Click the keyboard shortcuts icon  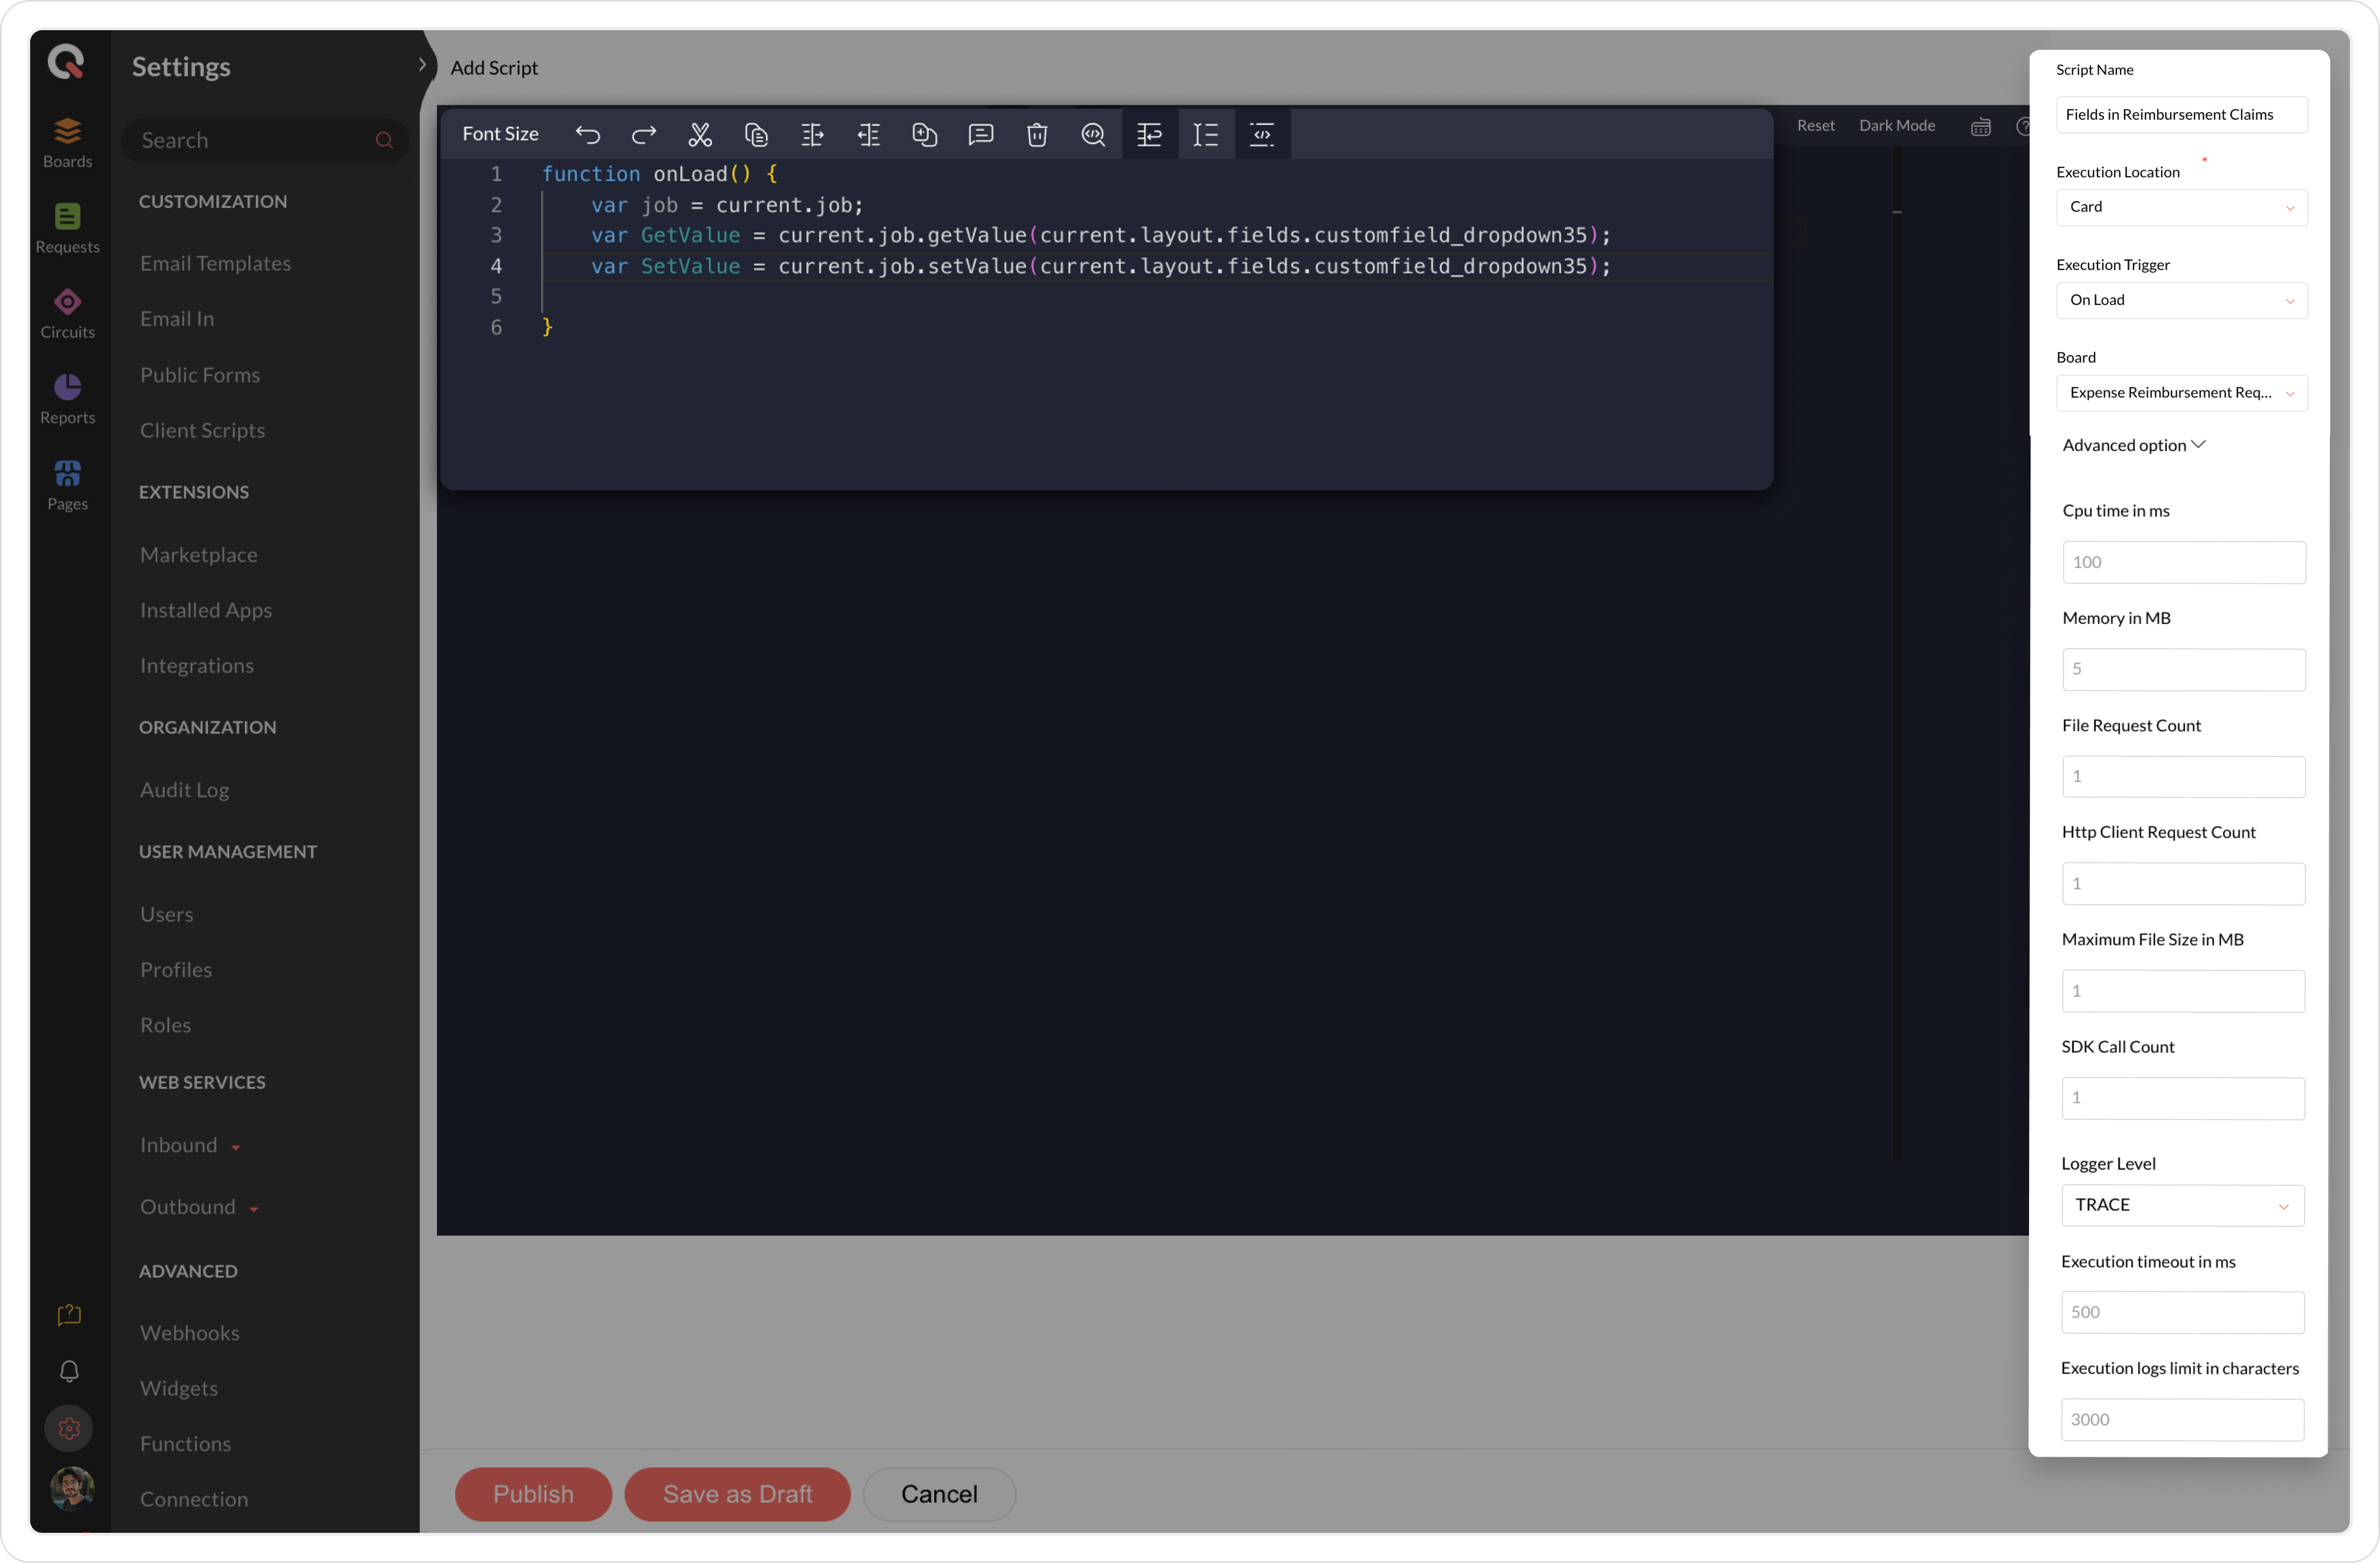1980,126
